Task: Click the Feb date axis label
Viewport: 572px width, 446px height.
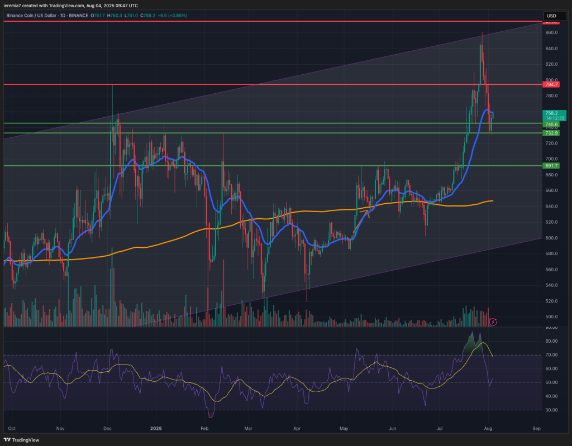Action: pos(204,429)
